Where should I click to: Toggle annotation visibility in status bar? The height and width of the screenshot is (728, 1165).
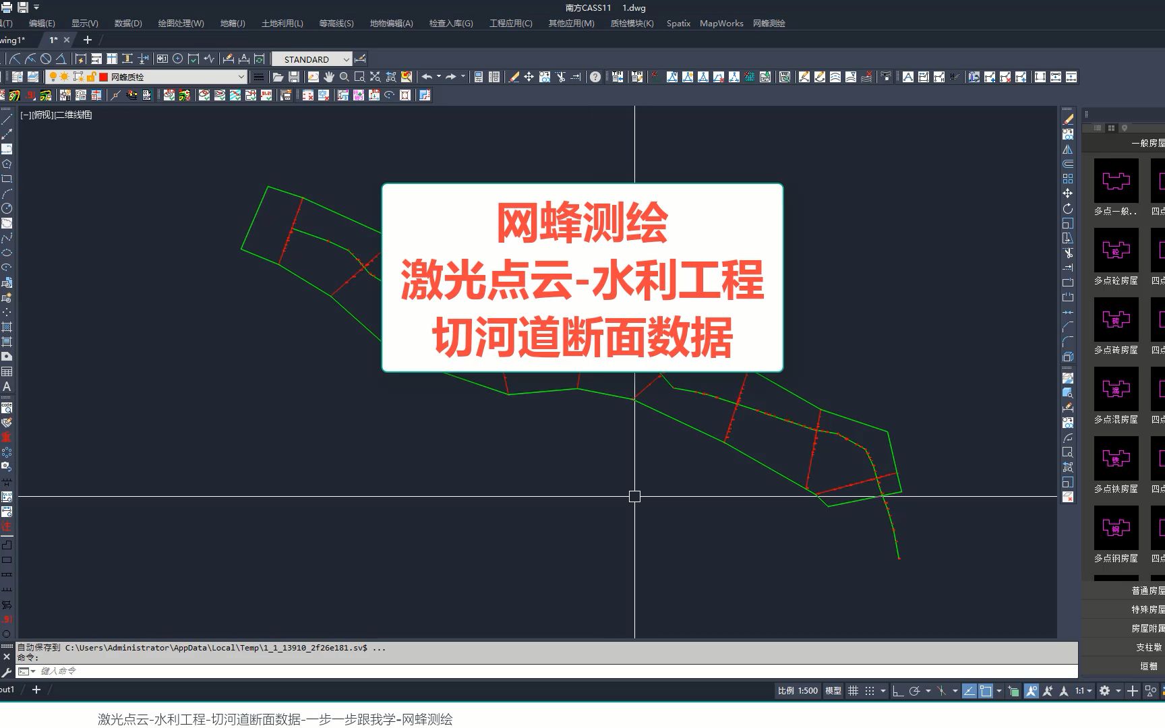[x=1032, y=690]
